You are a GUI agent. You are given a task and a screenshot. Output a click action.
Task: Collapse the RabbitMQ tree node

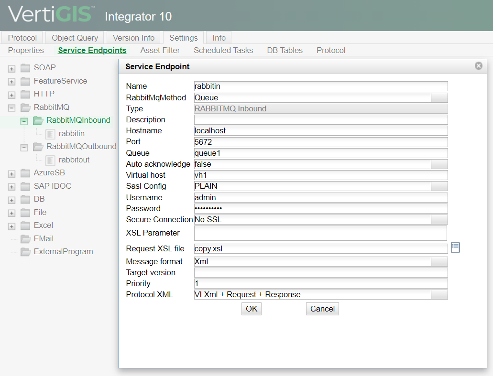point(11,108)
